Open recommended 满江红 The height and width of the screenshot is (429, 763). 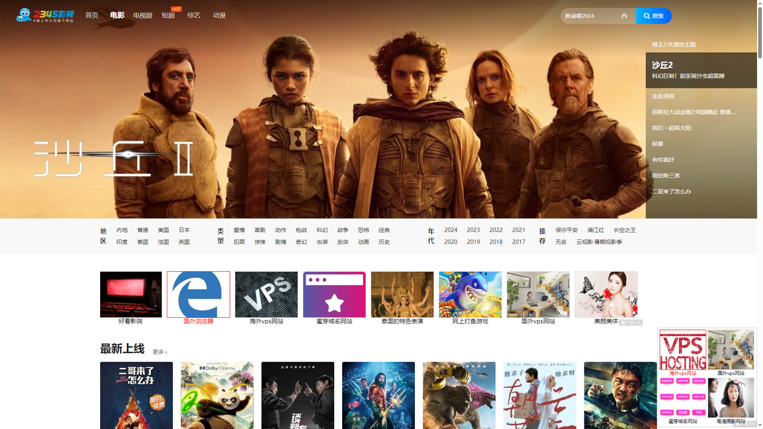(x=596, y=230)
